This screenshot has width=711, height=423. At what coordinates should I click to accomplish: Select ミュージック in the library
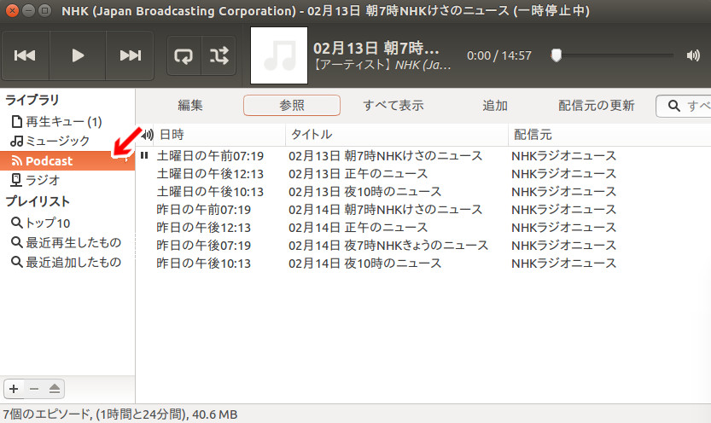pos(50,141)
